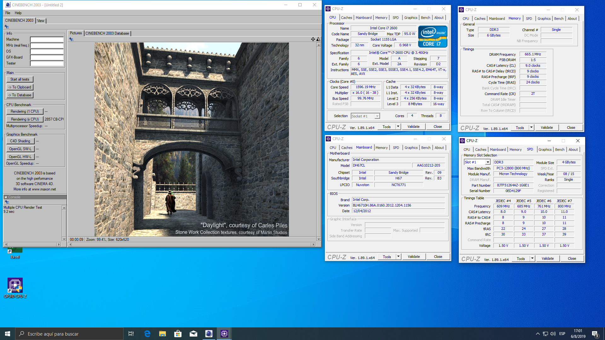605x340 pixels.
Task: Click the Console panel vertical scrollbar
Action: pyautogui.click(x=64, y=223)
